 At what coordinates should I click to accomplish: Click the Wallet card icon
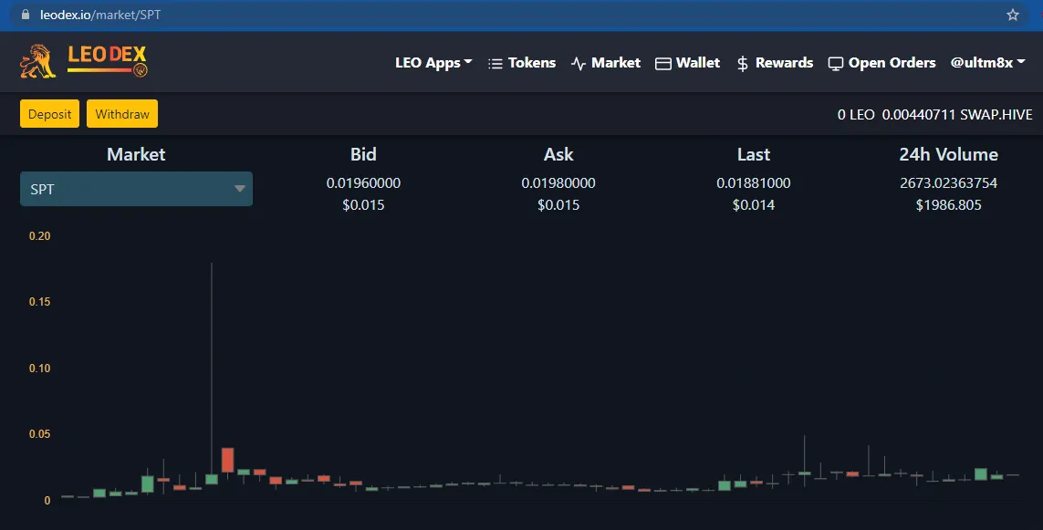[663, 64]
